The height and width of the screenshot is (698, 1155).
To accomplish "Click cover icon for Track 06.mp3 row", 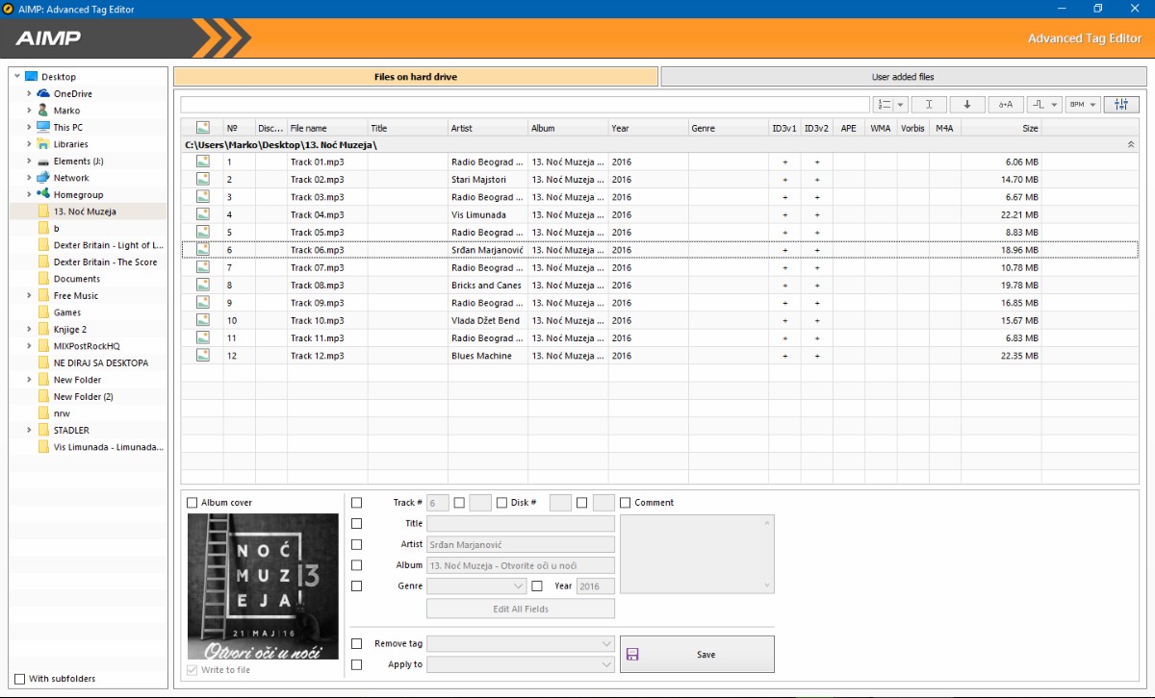I will tap(202, 249).
